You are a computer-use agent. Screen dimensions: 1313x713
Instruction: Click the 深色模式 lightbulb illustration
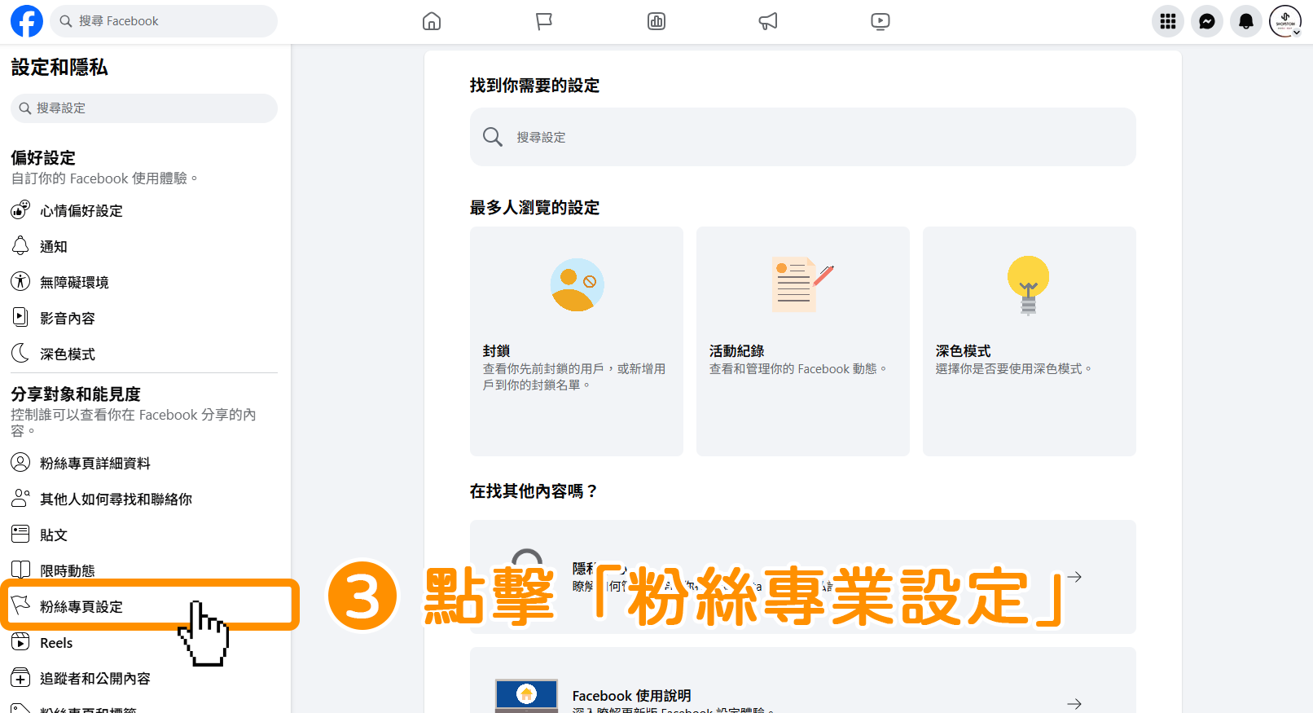pyautogui.click(x=1028, y=284)
